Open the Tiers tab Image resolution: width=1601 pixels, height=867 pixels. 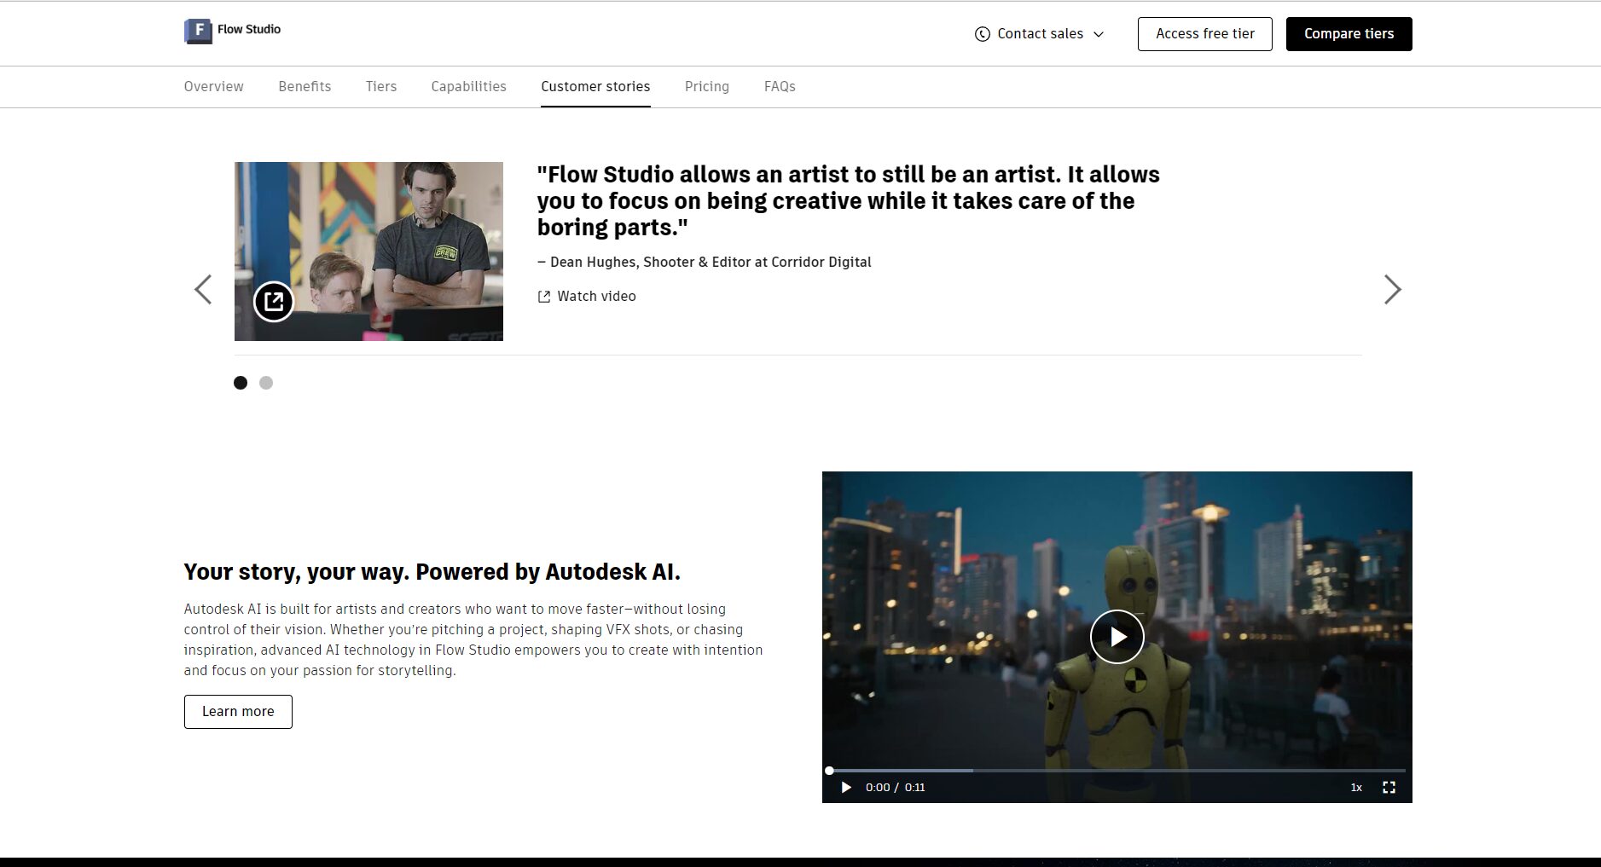tap(381, 86)
